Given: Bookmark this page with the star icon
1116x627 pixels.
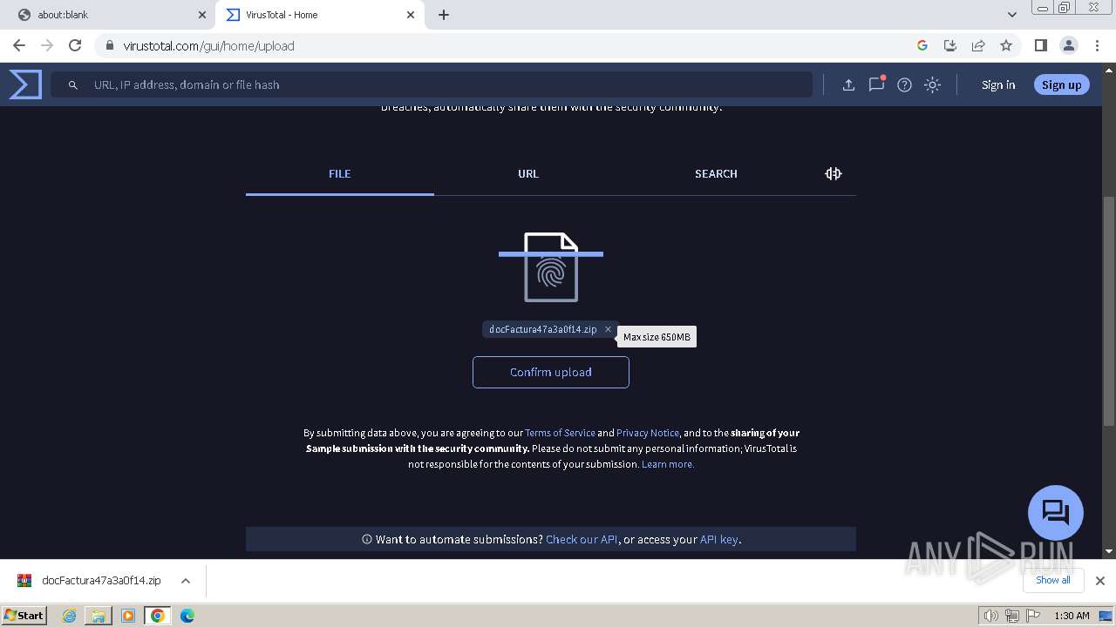Looking at the screenshot, I should click(1006, 45).
